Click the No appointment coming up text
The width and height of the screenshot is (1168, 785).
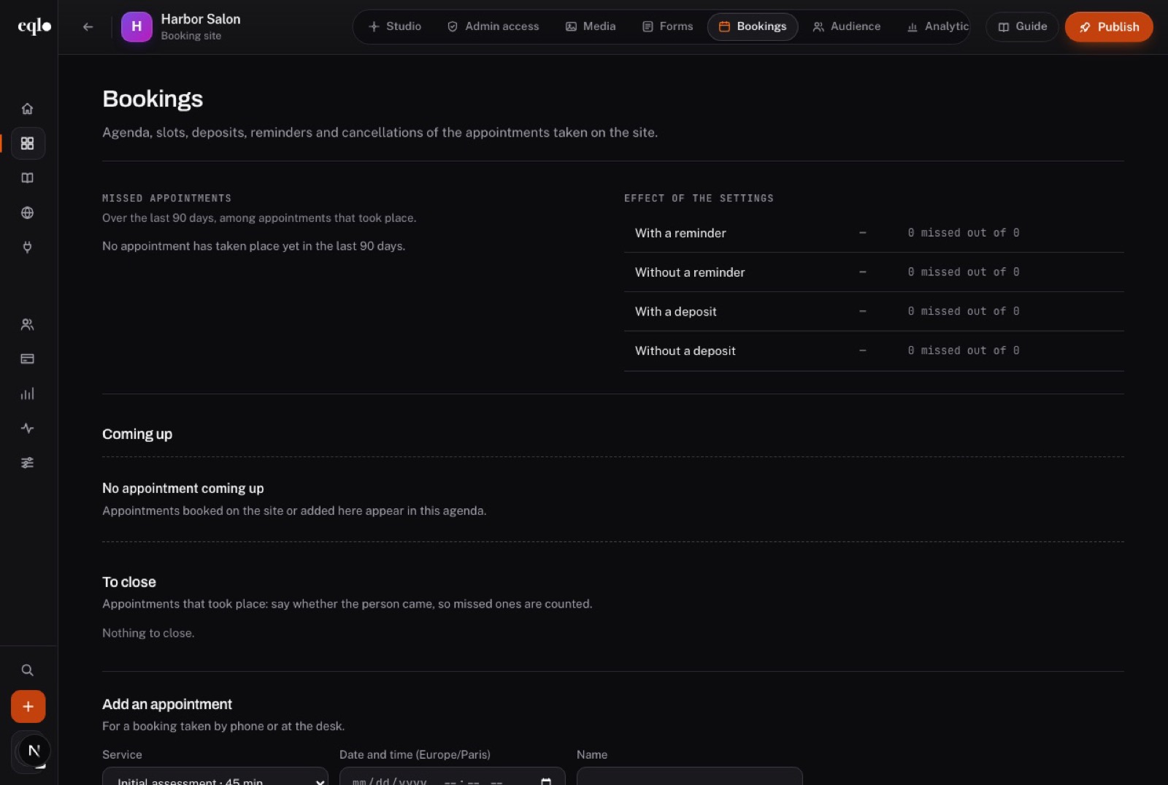coord(183,489)
